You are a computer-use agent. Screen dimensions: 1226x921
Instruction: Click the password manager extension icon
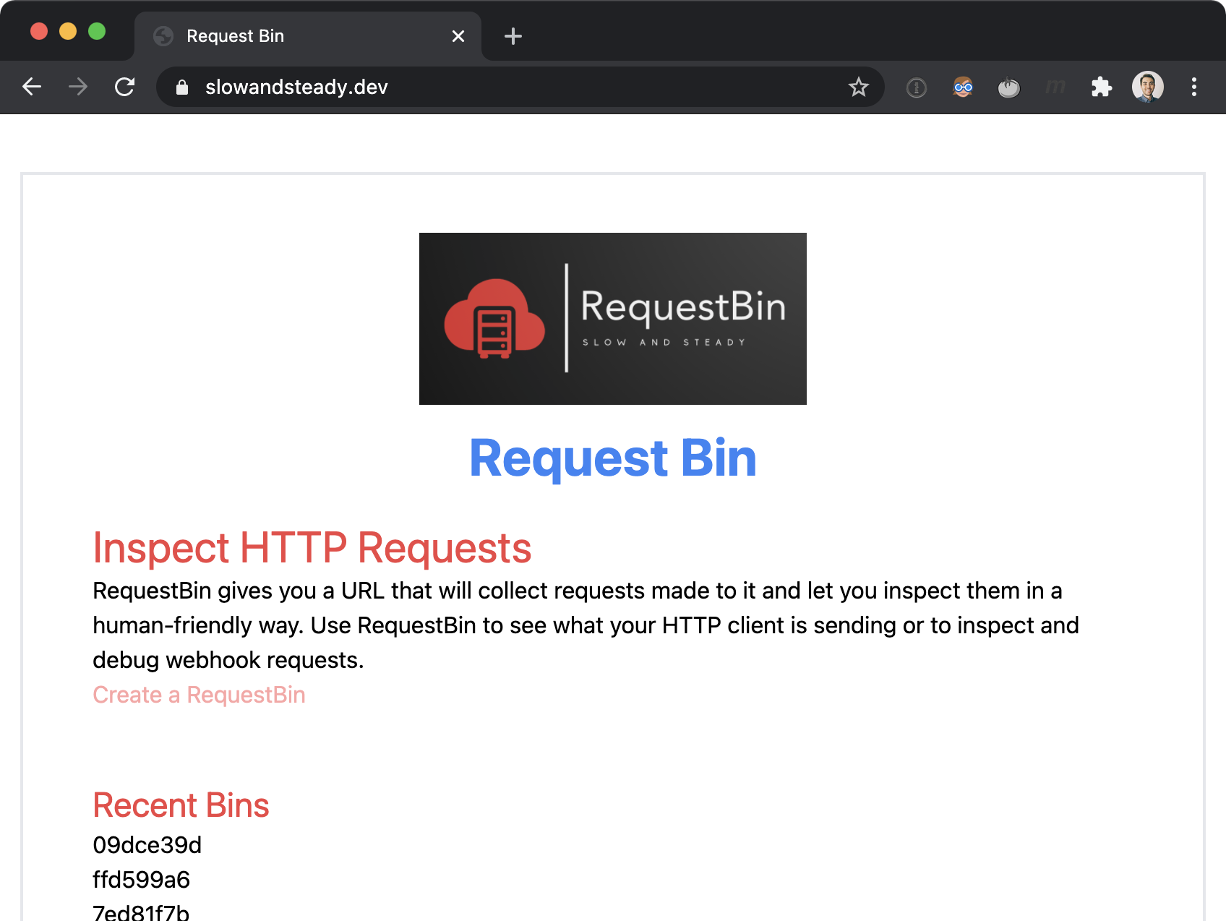pos(916,87)
